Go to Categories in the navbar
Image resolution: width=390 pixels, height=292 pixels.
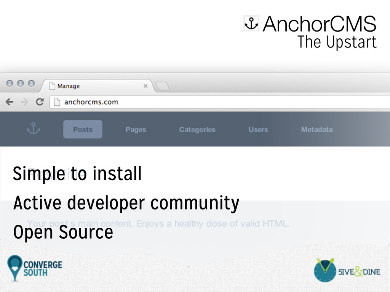(x=197, y=130)
